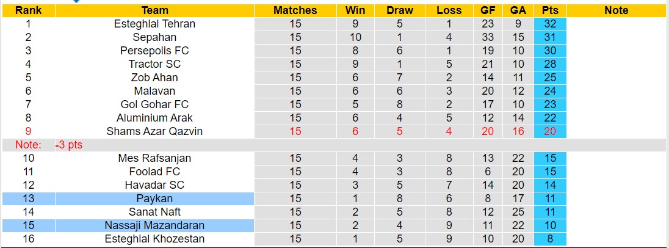Image resolution: width=669 pixels, height=248 pixels.
Task: Click Esteghlal Tehran's 32 points cell
Action: click(550, 24)
